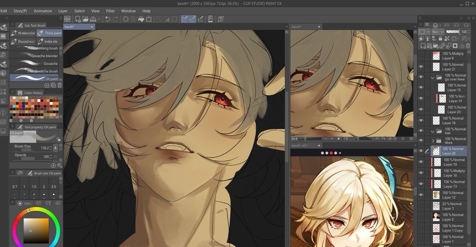Click the New Layer Folder icon

tap(436, 46)
